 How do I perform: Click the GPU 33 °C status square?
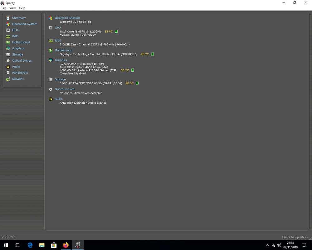click(133, 70)
